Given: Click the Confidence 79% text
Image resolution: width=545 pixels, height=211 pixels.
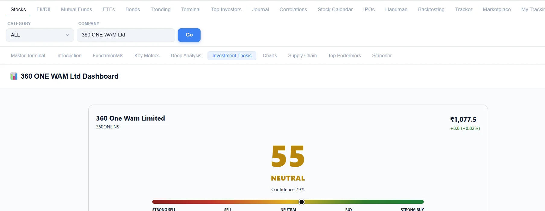Looking at the screenshot, I should [288, 190].
